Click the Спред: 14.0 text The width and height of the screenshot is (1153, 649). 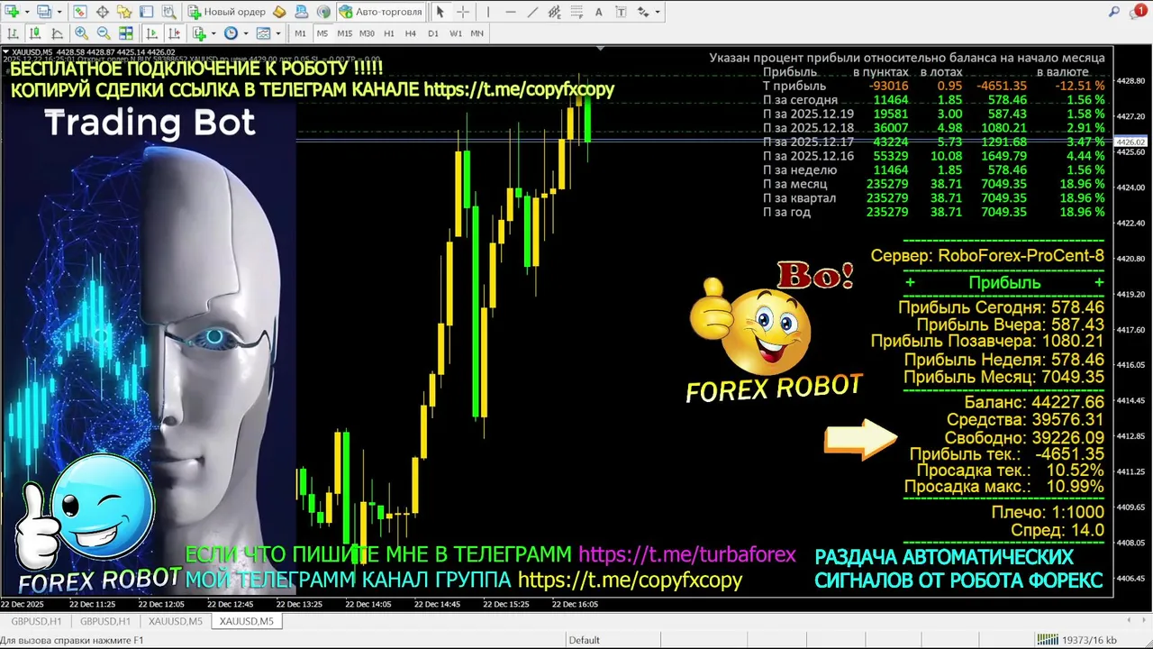click(1058, 531)
